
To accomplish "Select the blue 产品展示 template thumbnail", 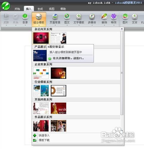I will pyautogui.click(x=40, y=55).
